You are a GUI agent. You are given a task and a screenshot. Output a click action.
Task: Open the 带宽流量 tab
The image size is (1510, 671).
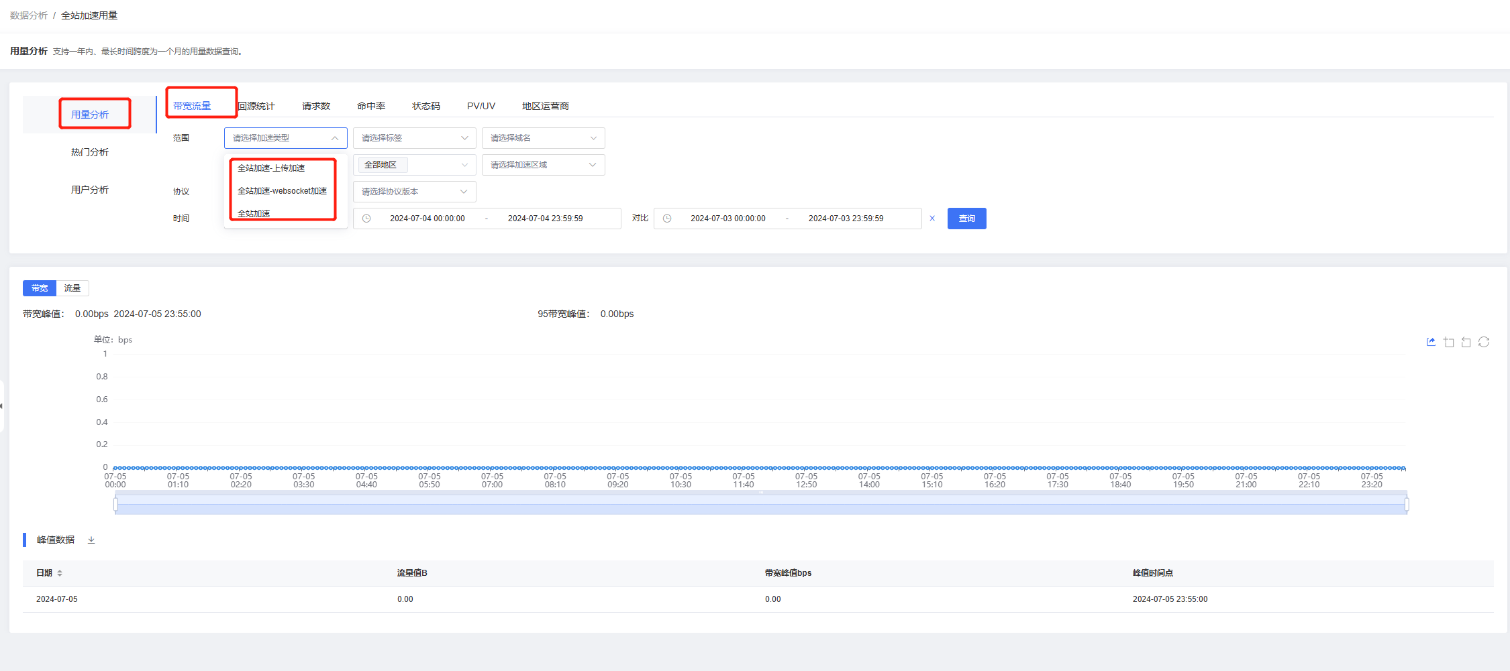pyautogui.click(x=192, y=106)
